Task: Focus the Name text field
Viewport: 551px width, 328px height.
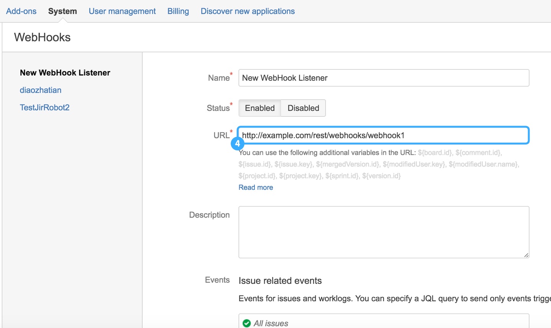Action: (384, 78)
